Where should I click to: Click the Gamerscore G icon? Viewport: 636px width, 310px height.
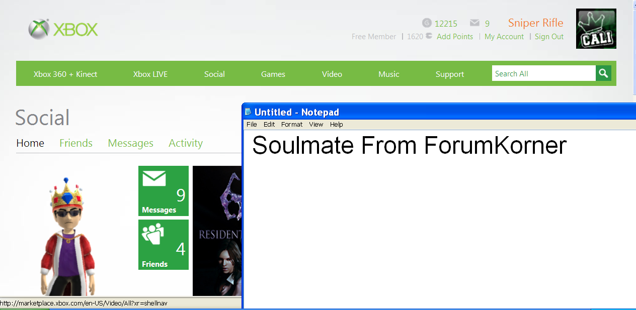427,23
